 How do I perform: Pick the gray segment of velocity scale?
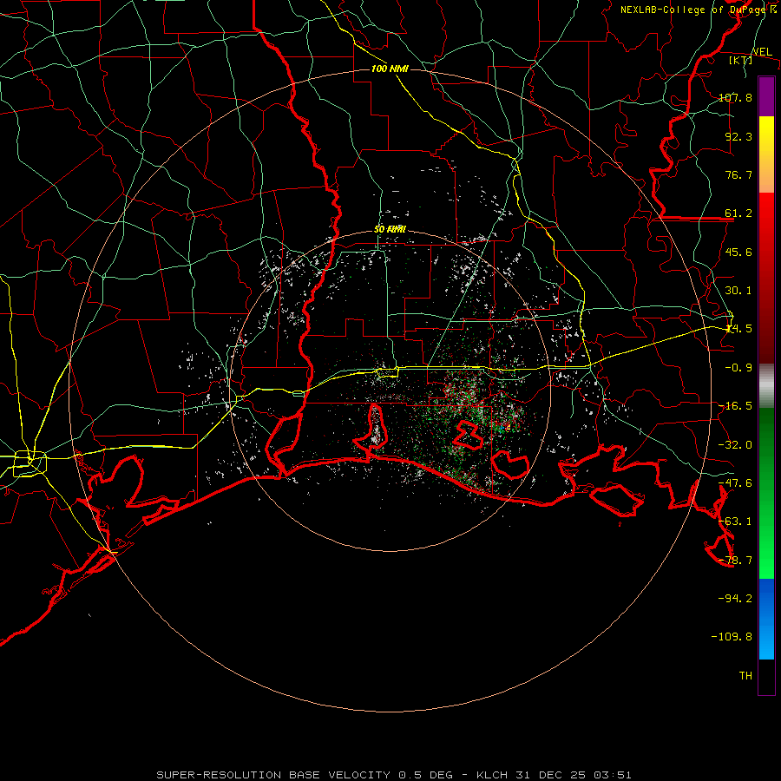click(x=766, y=386)
